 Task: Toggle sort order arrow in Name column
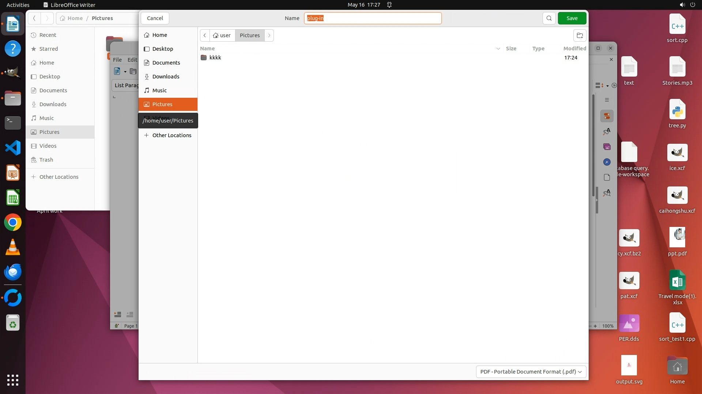coord(498,49)
